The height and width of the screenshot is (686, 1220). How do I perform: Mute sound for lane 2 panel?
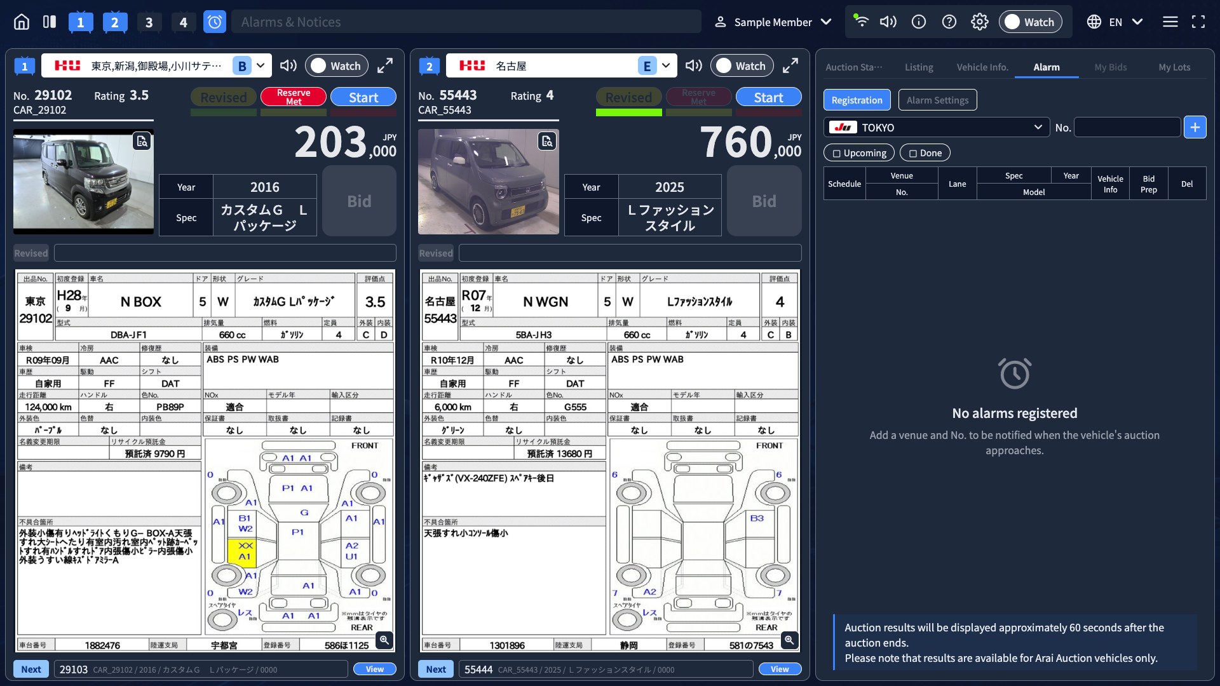click(694, 65)
